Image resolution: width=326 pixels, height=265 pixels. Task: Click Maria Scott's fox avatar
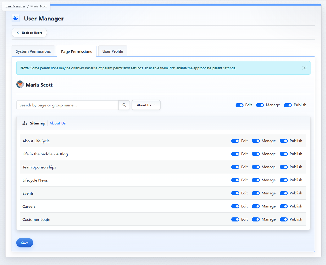tap(20, 85)
